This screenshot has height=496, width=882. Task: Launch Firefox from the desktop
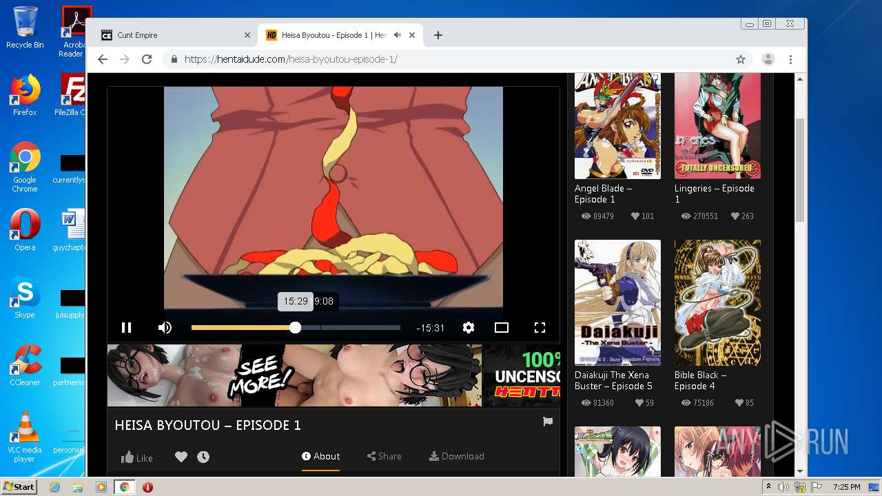[25, 95]
